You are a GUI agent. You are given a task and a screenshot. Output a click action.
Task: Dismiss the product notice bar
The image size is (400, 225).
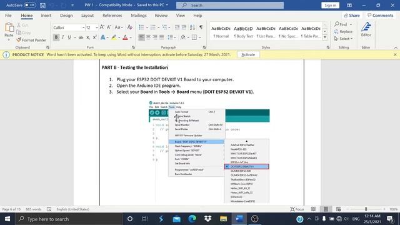395,54
